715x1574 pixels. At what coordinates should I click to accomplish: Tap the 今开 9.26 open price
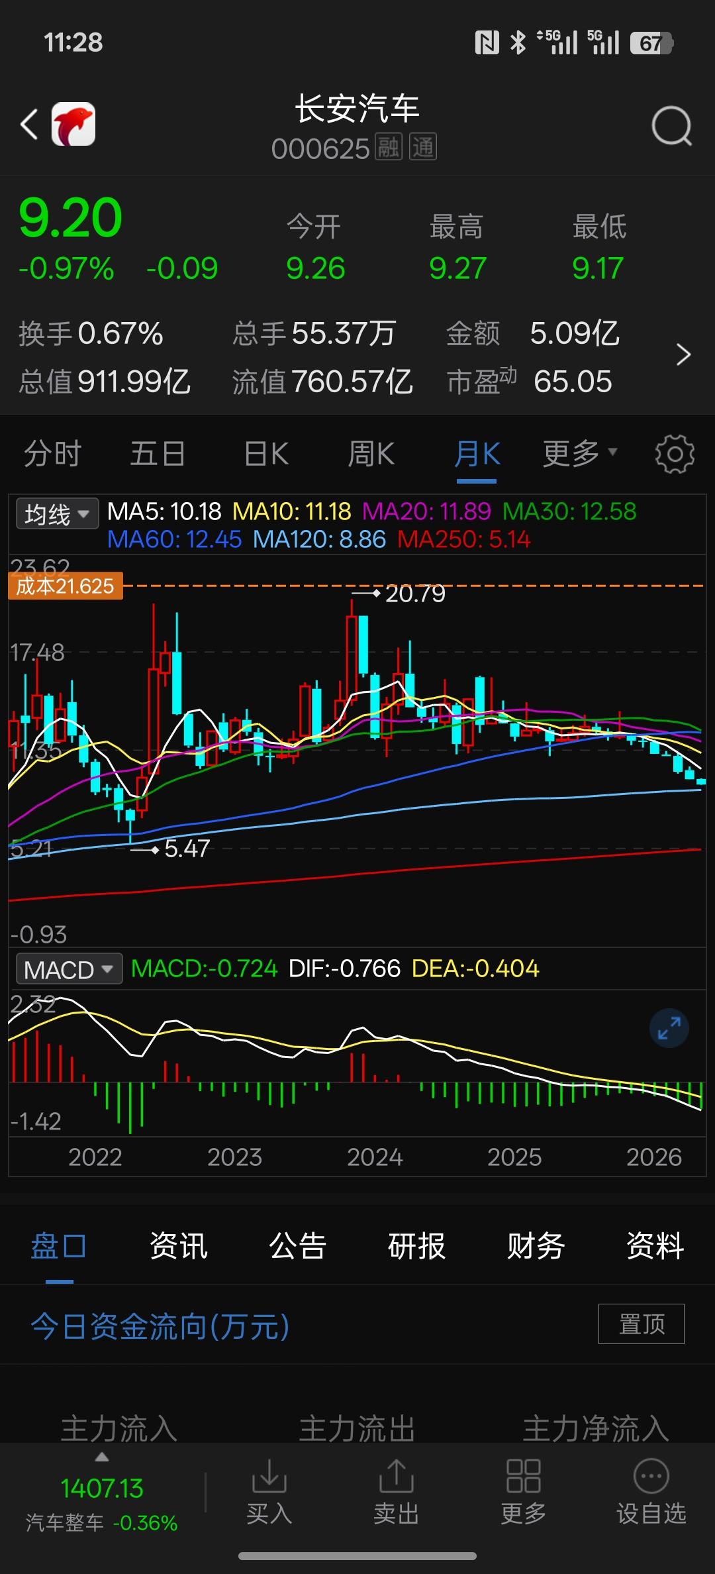315,248
